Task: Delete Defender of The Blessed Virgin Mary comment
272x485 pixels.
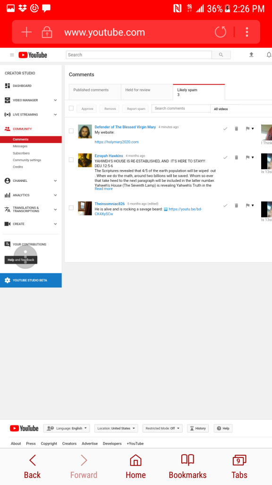Action: 237,129
